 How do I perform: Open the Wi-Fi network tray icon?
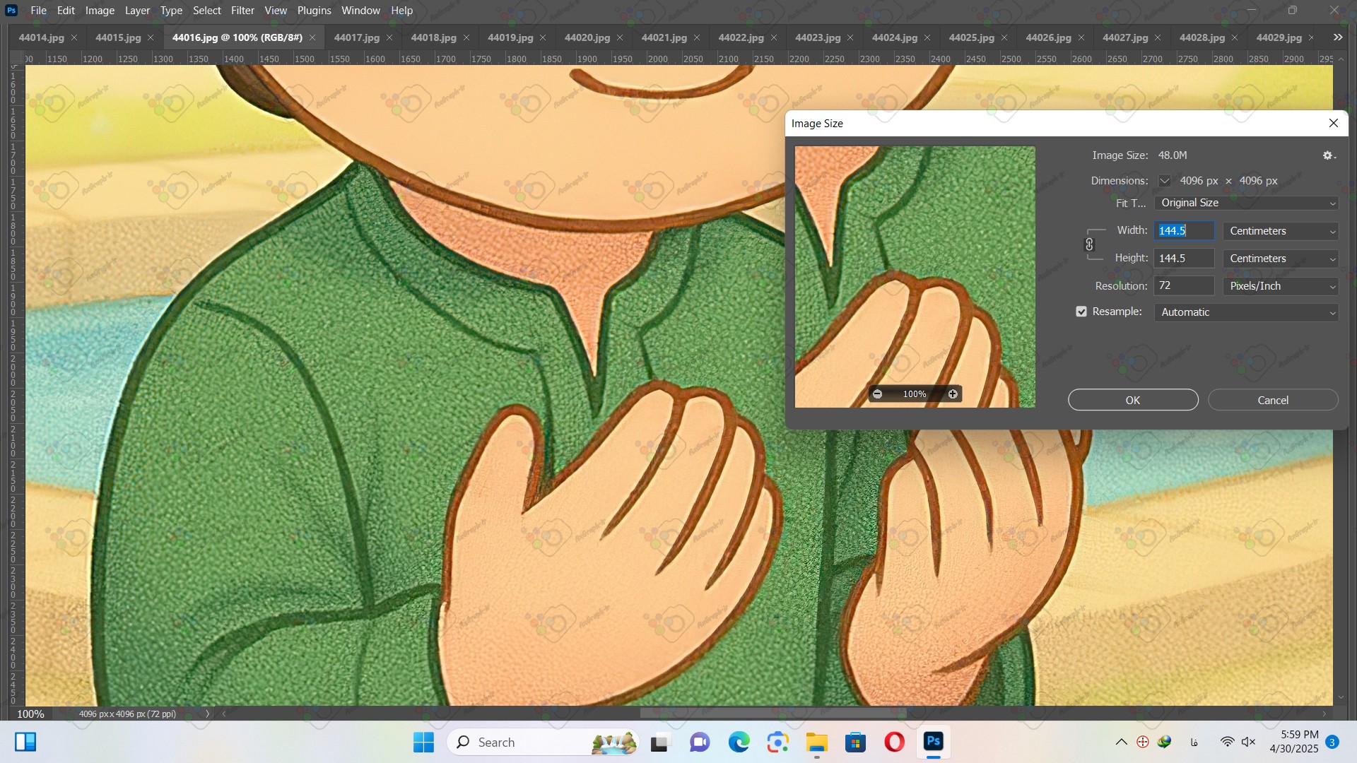click(1228, 743)
